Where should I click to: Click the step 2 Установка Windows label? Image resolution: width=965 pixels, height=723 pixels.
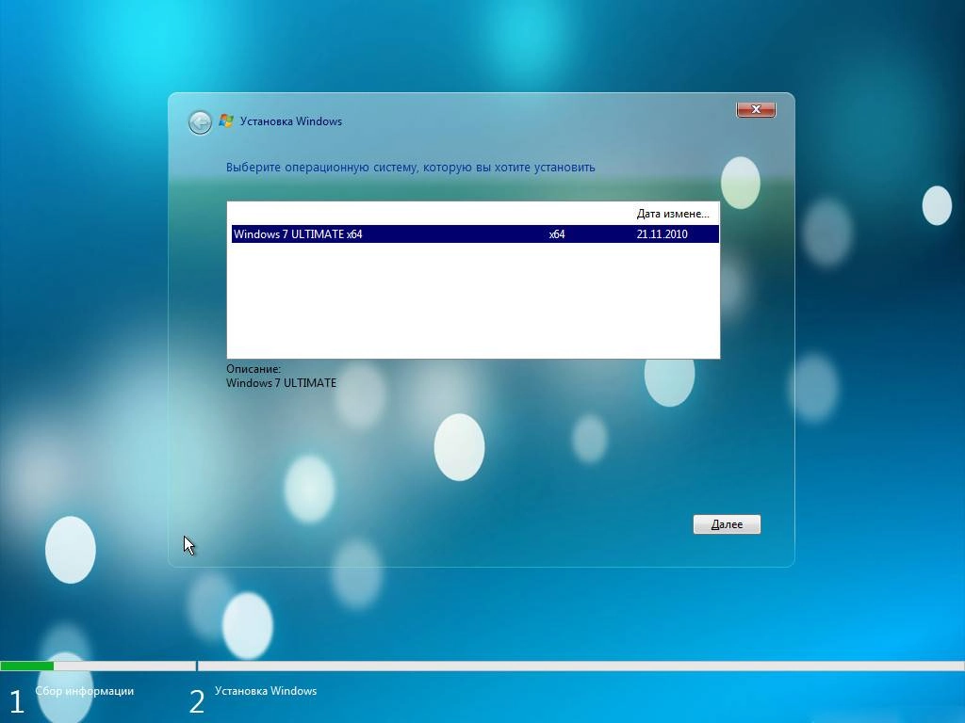[266, 691]
